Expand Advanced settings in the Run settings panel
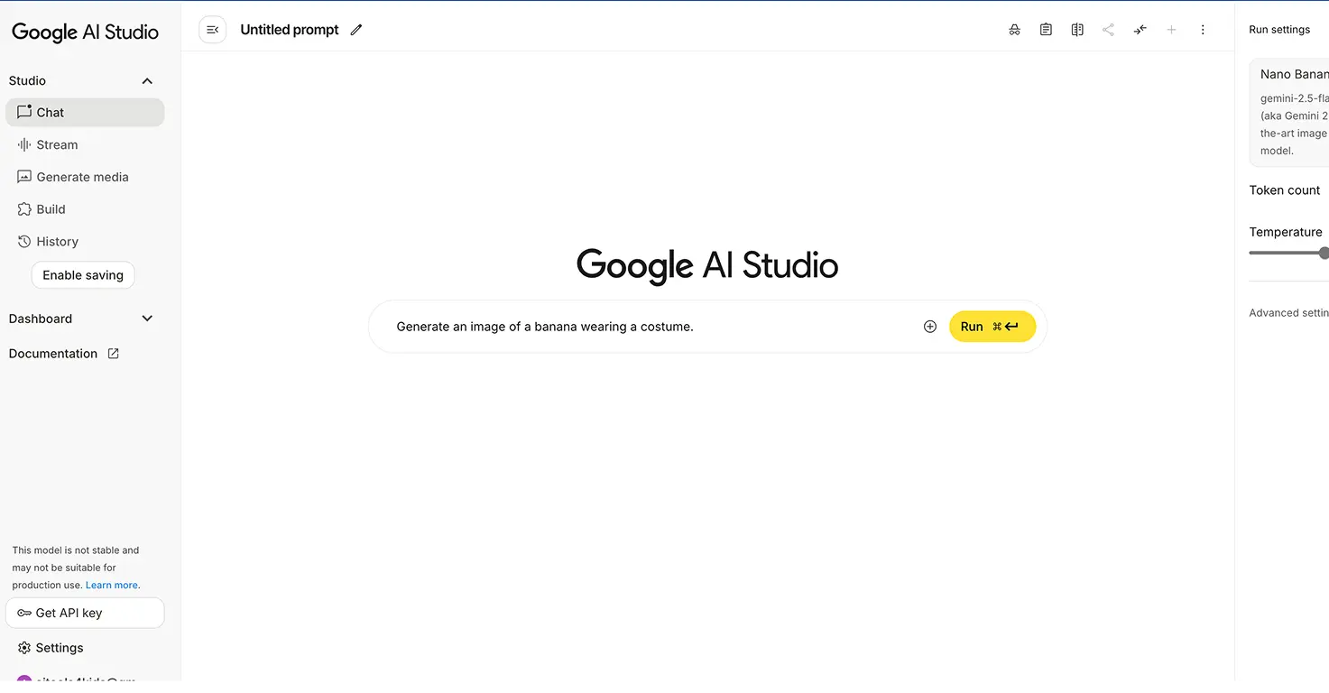 click(1288, 313)
